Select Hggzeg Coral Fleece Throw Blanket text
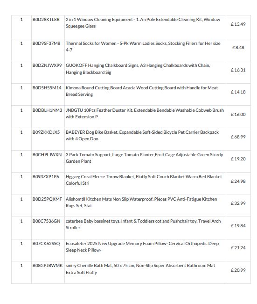Screen dimensions: 257x304 144,180
